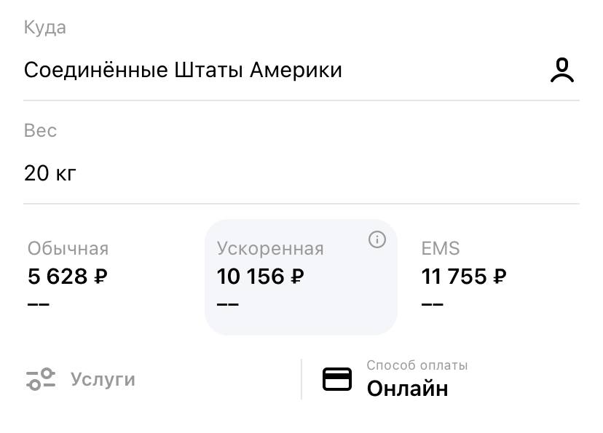Click the delivery time dashes under Ускоренная
This screenshot has height=433, width=603.
coord(228,303)
